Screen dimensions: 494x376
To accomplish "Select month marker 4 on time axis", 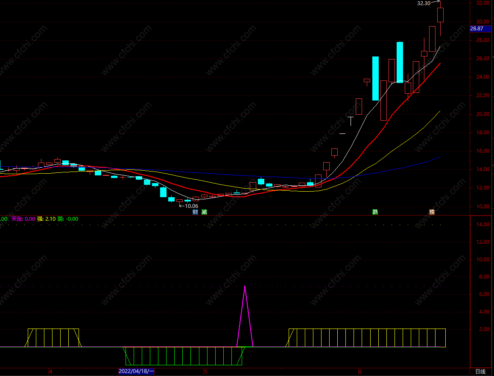I will pyautogui.click(x=50, y=372).
